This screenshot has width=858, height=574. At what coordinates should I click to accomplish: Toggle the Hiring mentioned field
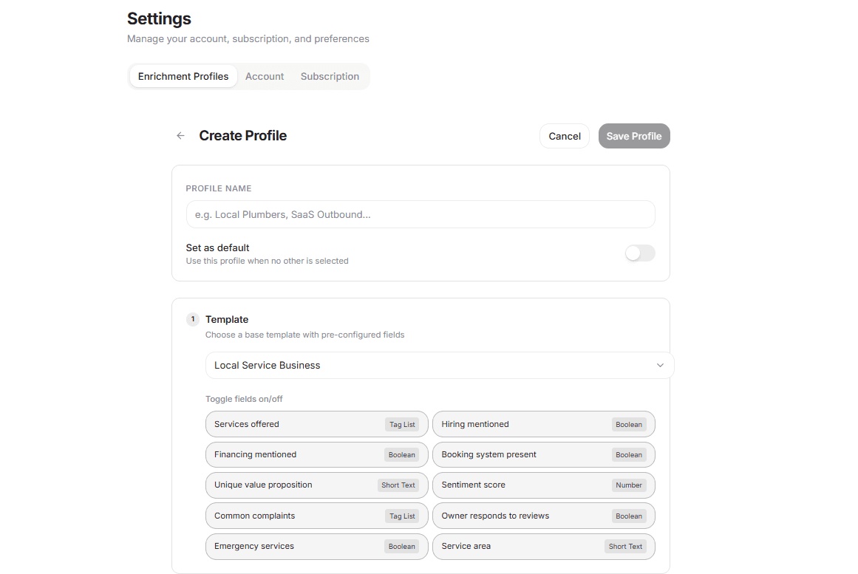pos(543,425)
